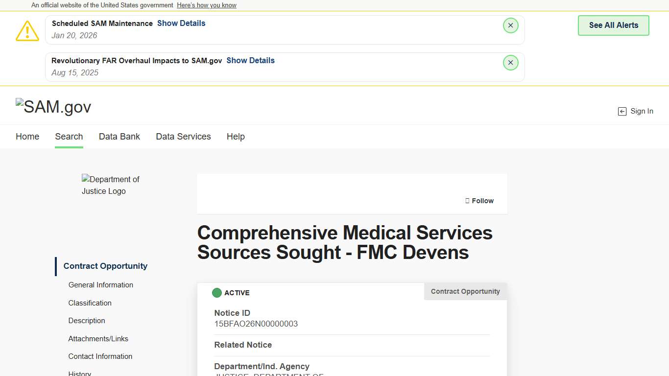The width and height of the screenshot is (669, 376).
Task: Jump to General Information section
Action: click(x=101, y=285)
